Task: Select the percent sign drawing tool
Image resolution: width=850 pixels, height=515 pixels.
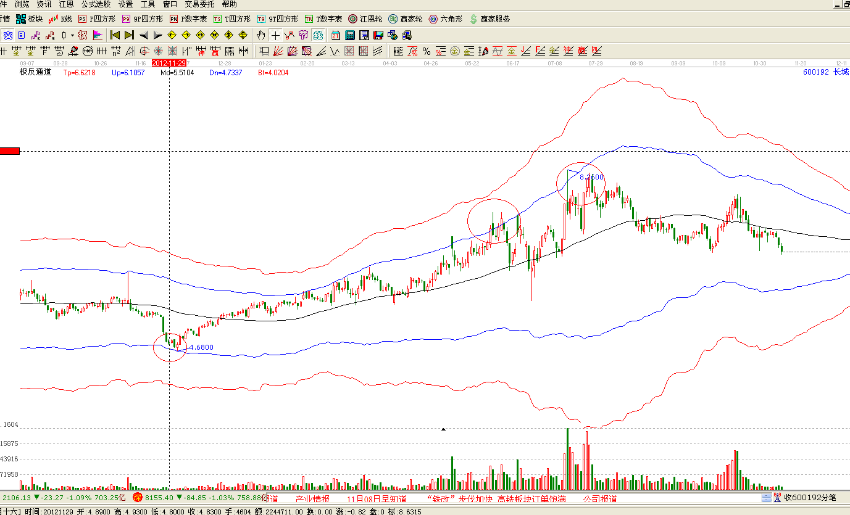Action: point(427,51)
